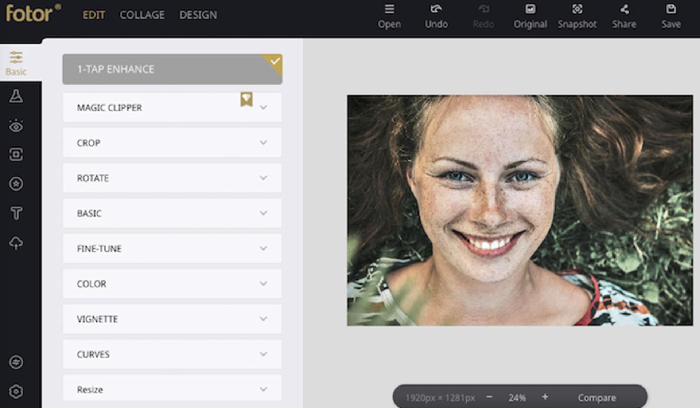
Task: Zoom in with the plus button
Action: coord(545,397)
